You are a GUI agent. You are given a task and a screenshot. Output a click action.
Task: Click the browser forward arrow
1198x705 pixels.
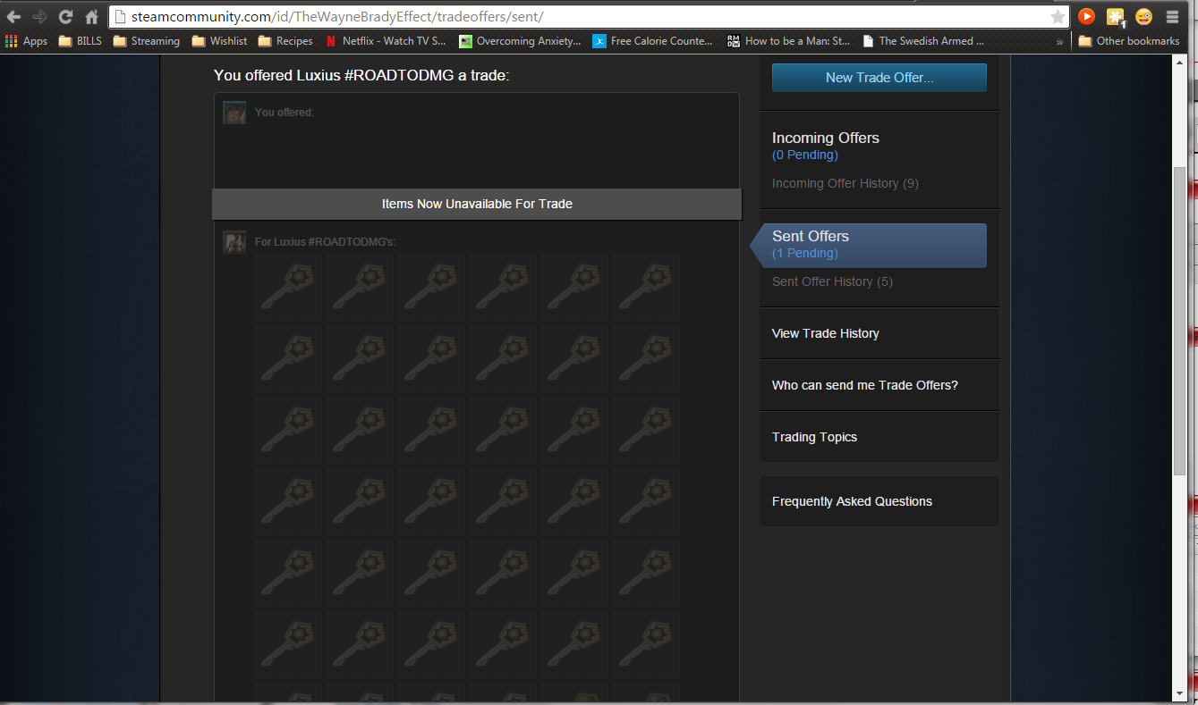[39, 17]
